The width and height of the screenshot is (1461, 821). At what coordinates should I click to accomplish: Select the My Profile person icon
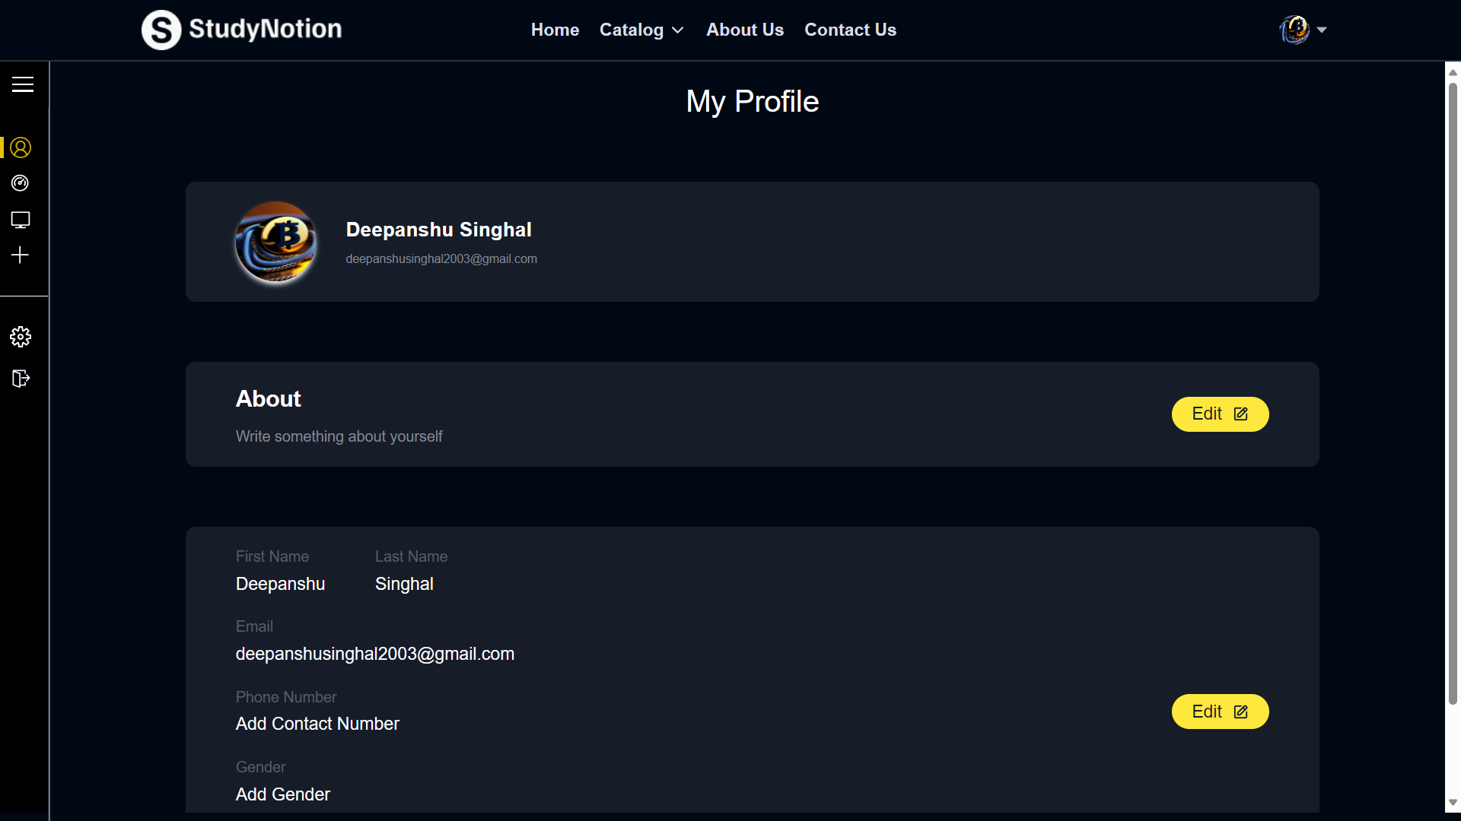click(x=21, y=147)
